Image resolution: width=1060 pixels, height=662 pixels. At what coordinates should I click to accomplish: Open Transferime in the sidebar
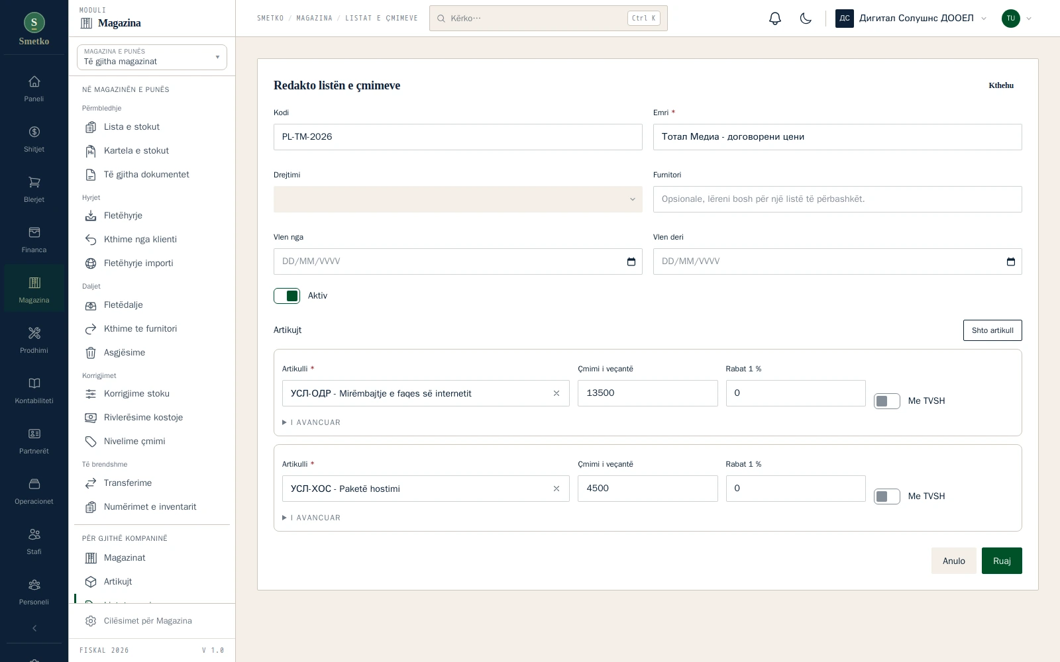(152, 483)
